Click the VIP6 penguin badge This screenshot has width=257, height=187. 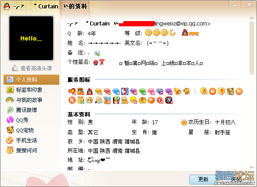tap(190, 33)
